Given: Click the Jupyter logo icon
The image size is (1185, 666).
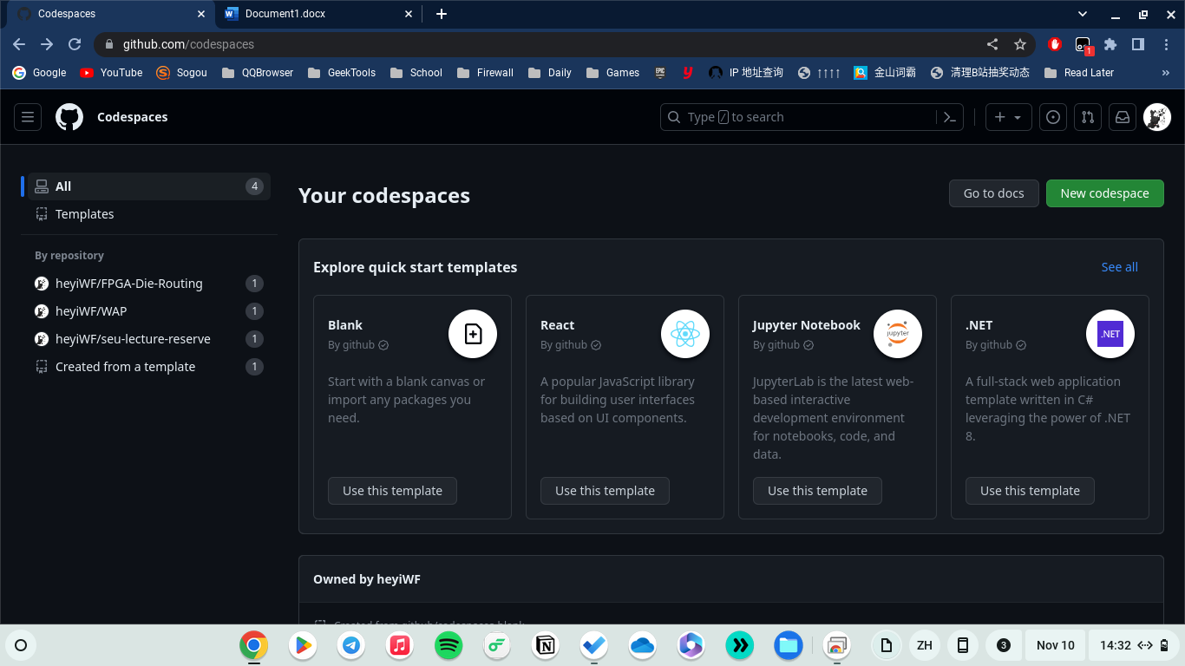Looking at the screenshot, I should (898, 334).
